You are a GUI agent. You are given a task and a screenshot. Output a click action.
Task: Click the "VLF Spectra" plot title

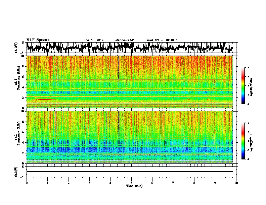pos(38,40)
